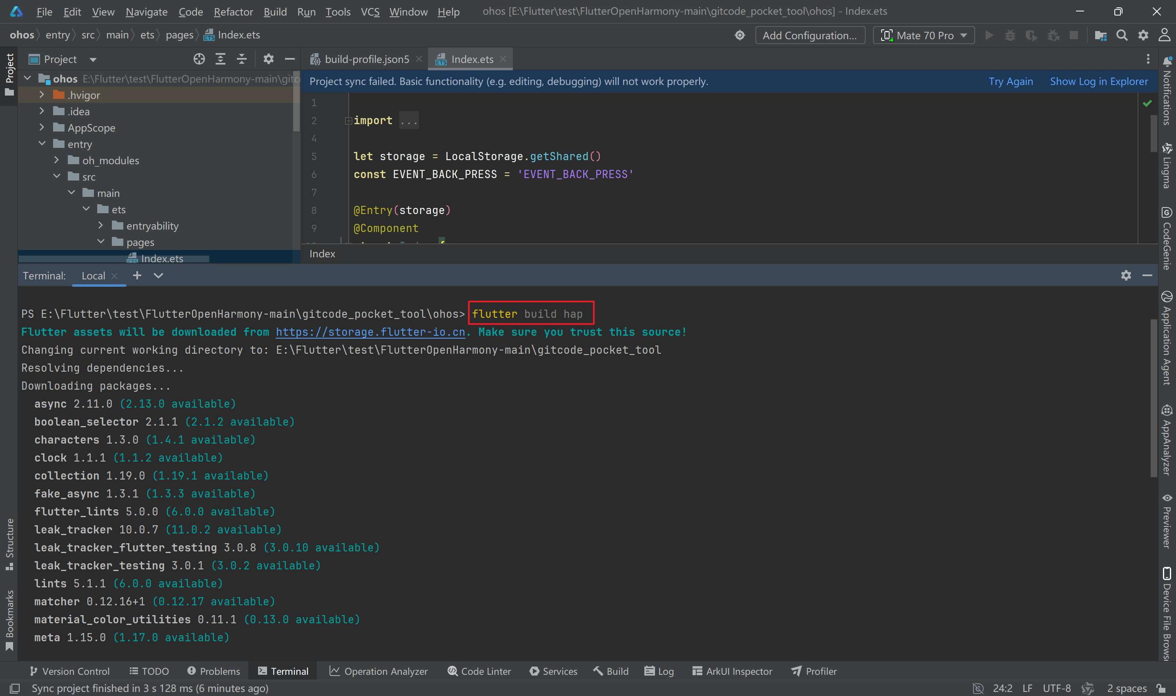Open the Mate 70 Pro device dropdown
The height and width of the screenshot is (696, 1176).
tap(923, 36)
